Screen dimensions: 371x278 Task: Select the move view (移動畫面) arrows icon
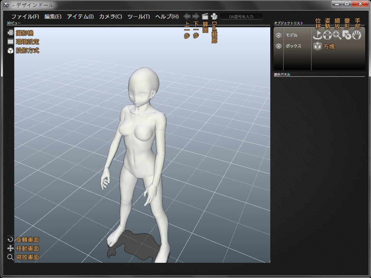pyautogui.click(x=11, y=248)
